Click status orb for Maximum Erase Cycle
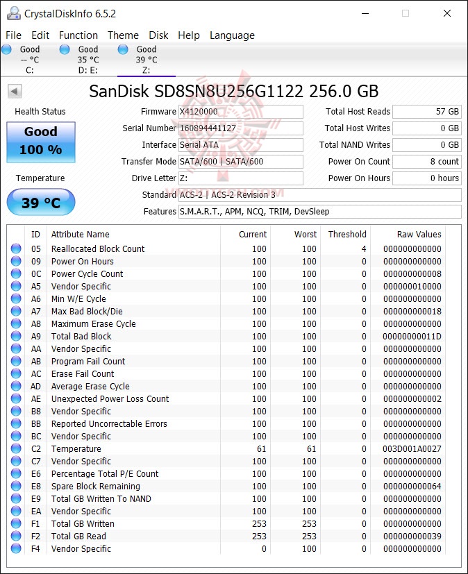Viewport: 468px width, 574px height. pyautogui.click(x=16, y=323)
